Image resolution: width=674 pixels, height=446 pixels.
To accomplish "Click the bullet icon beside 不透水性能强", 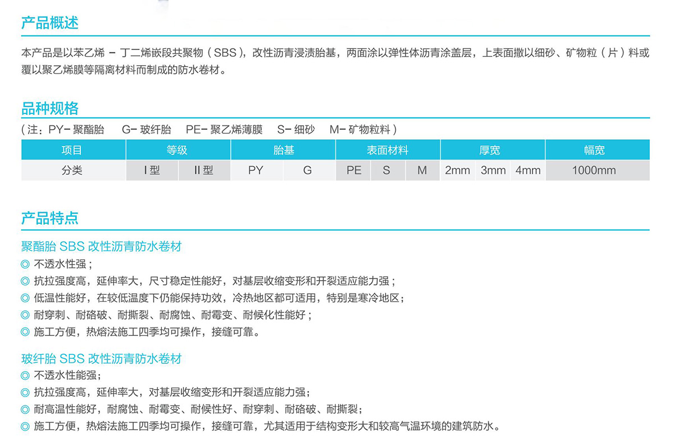I will tap(25, 375).
